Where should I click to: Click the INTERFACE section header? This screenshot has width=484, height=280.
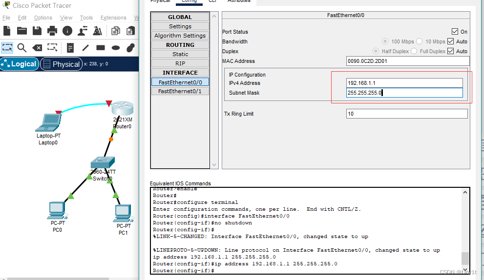pyautogui.click(x=180, y=73)
